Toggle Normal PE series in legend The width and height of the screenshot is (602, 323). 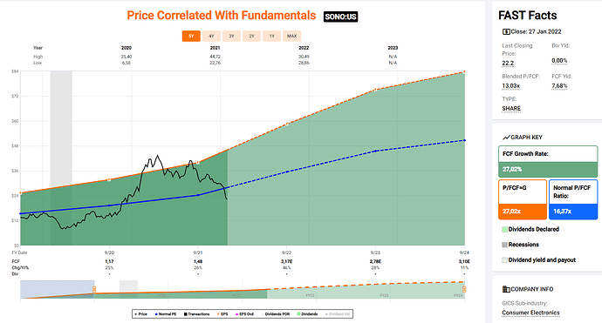coord(166,313)
